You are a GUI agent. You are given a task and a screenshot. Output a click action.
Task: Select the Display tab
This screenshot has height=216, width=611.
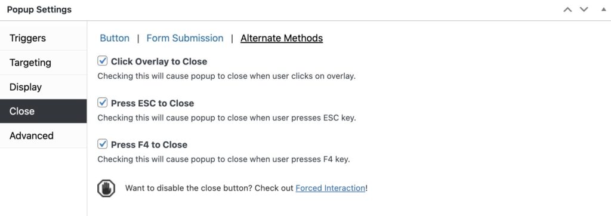pyautogui.click(x=43, y=87)
